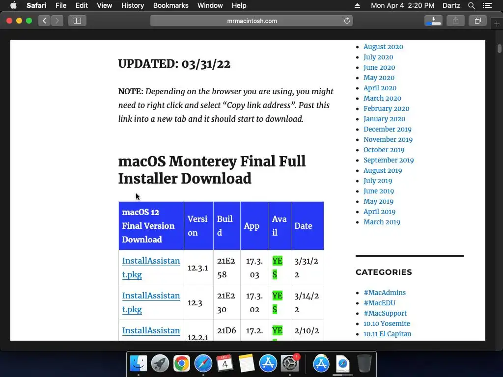
Task: Download InstallAssistant.pkg for 12.2.1
Action: [x=151, y=330]
